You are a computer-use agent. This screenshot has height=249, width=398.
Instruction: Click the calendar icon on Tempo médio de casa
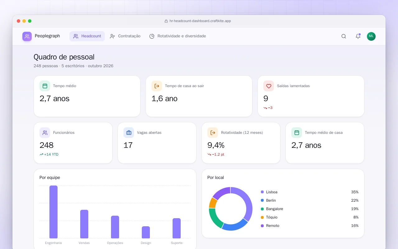click(297, 133)
